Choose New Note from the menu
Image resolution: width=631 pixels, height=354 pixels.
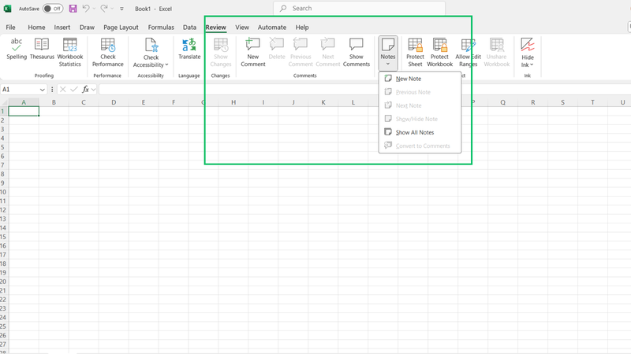click(420, 79)
